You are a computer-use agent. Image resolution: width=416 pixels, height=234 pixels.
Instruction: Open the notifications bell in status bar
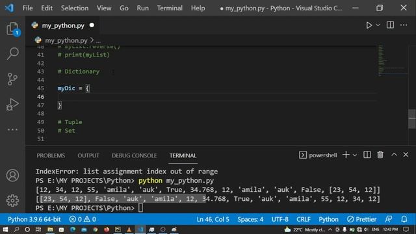tap(404, 219)
